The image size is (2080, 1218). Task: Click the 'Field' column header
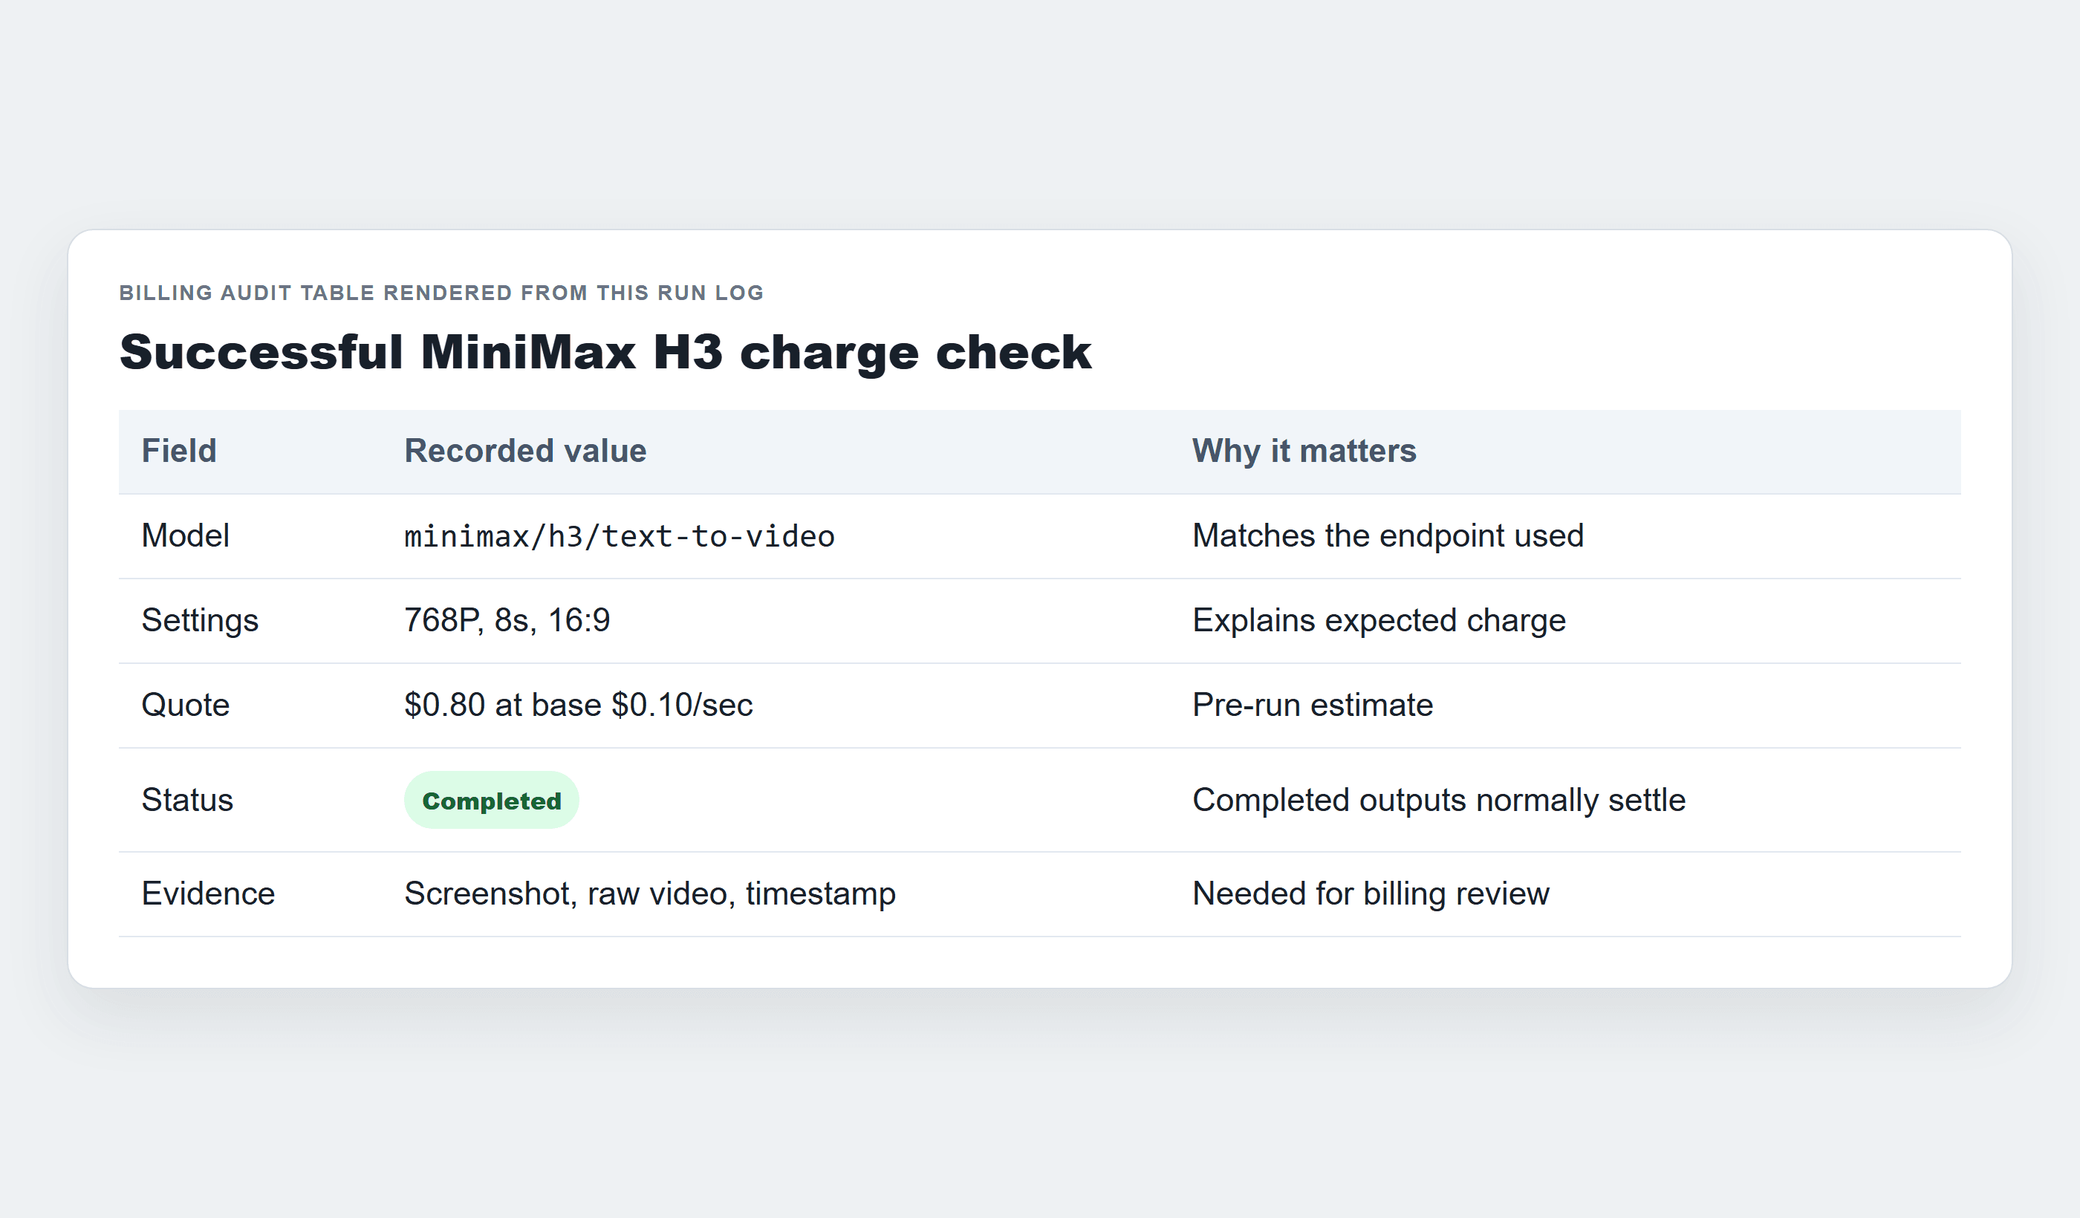pyautogui.click(x=179, y=452)
